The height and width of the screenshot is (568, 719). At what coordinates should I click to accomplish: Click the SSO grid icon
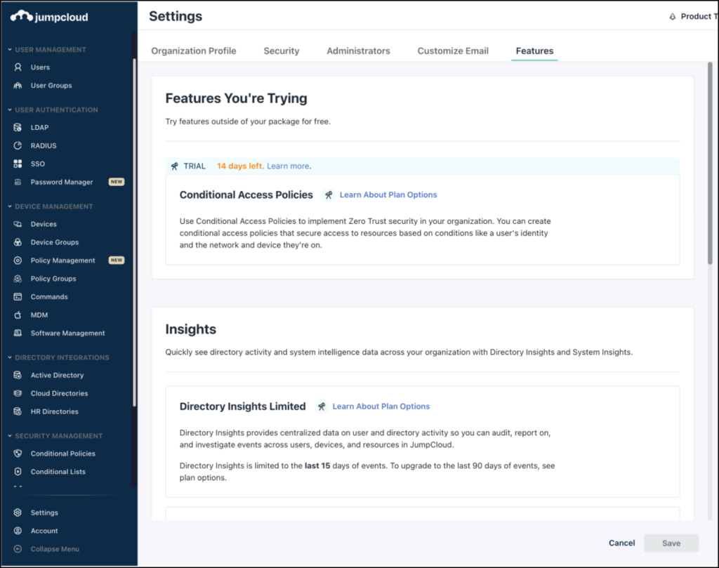coord(18,164)
